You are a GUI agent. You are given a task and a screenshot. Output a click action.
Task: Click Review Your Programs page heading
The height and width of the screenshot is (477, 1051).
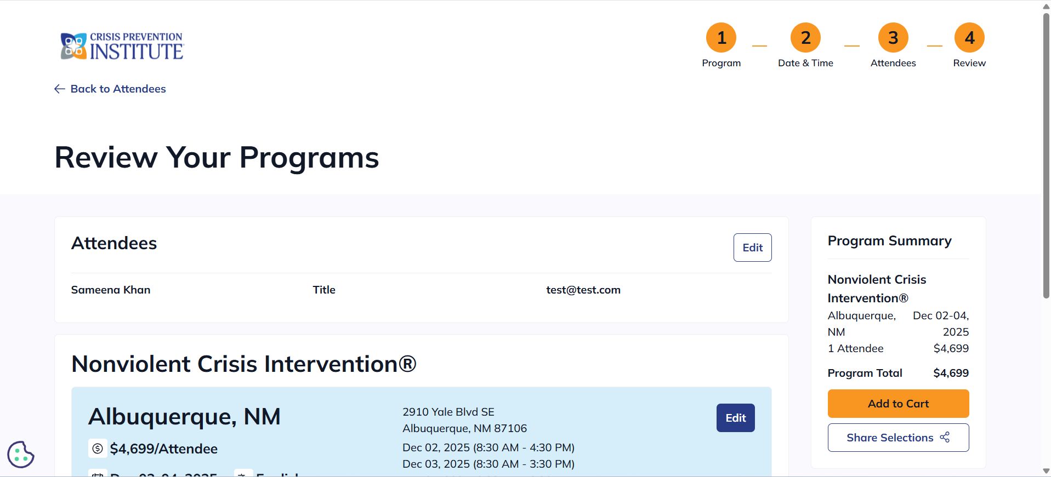(x=217, y=158)
